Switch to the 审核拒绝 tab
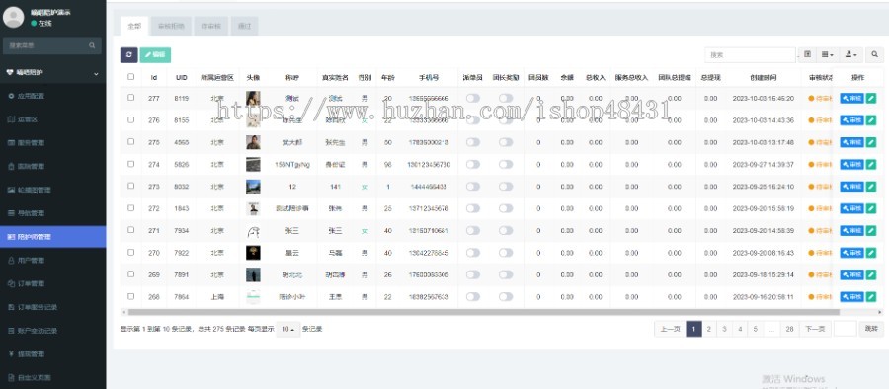Screen dimensions: 889x389 pyautogui.click(x=171, y=26)
